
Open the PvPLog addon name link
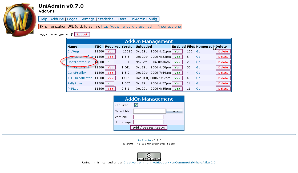[73, 89]
